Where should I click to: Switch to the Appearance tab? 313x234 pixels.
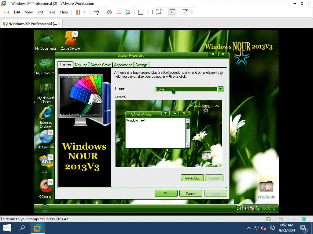[123, 65]
